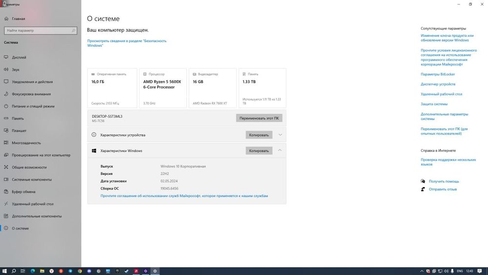The width and height of the screenshot is (488, 275).
Task: Launch Microsoft Edge from taskbar
Action: pyautogui.click(x=33, y=271)
